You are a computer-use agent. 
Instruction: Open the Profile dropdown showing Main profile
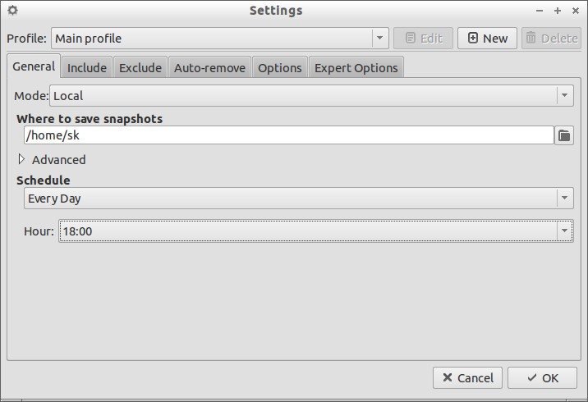(x=220, y=39)
